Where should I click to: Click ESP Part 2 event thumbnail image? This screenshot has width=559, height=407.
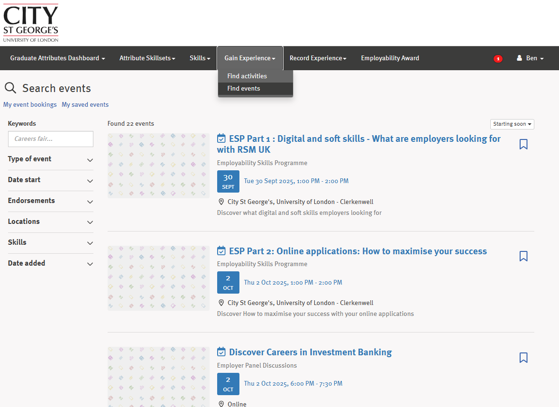click(158, 278)
